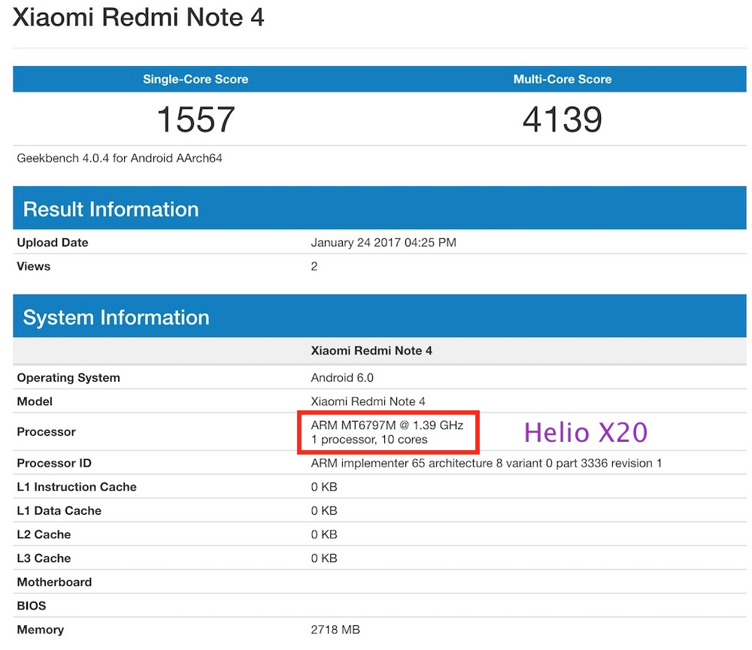Select the Single-Core Score header

coord(196,79)
